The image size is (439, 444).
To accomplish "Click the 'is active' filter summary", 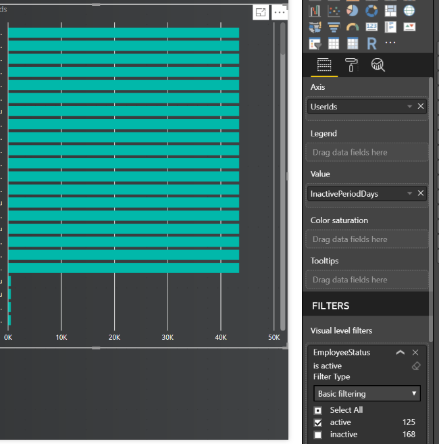I will click(x=327, y=366).
